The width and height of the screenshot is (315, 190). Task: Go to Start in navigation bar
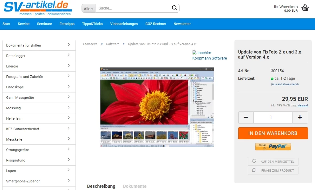pos(6,24)
